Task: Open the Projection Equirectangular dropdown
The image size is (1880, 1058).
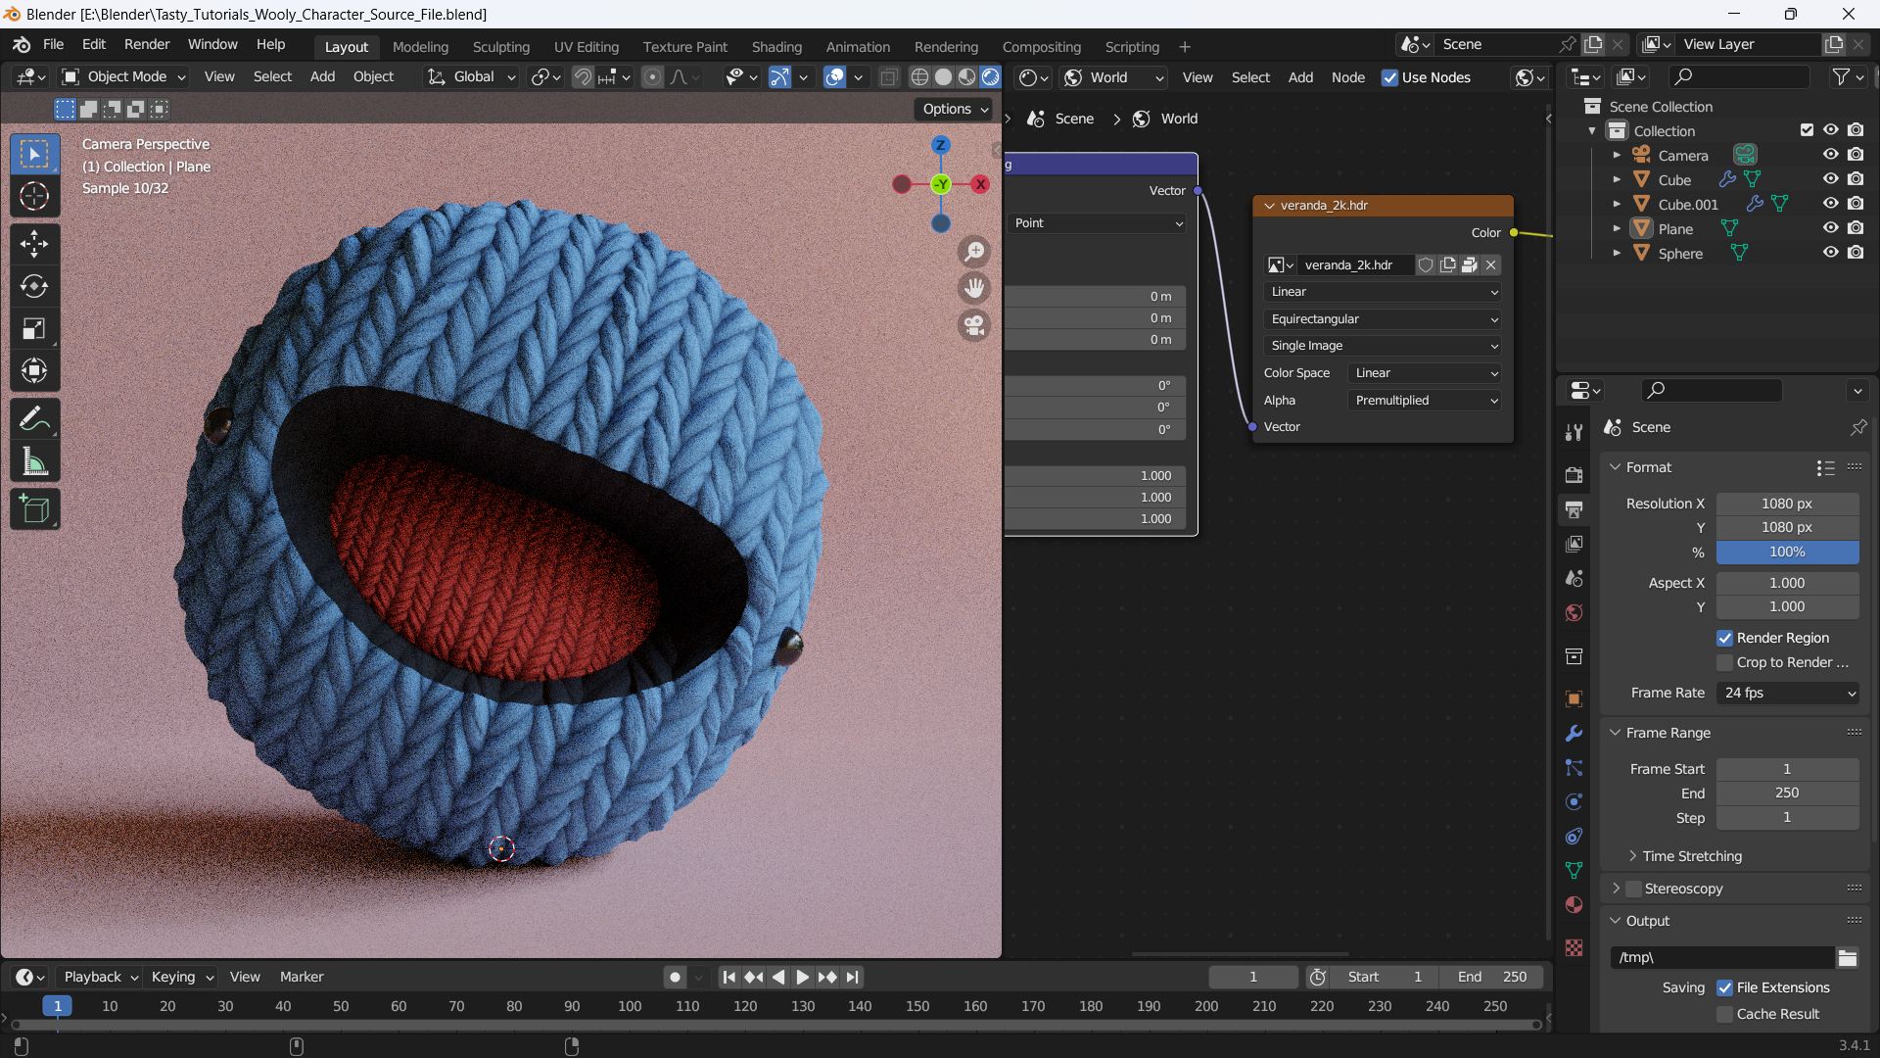Action: pyautogui.click(x=1379, y=317)
